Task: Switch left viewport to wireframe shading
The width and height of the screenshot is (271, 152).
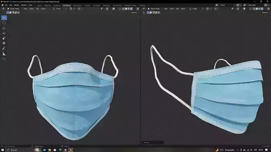Action: 123,9
